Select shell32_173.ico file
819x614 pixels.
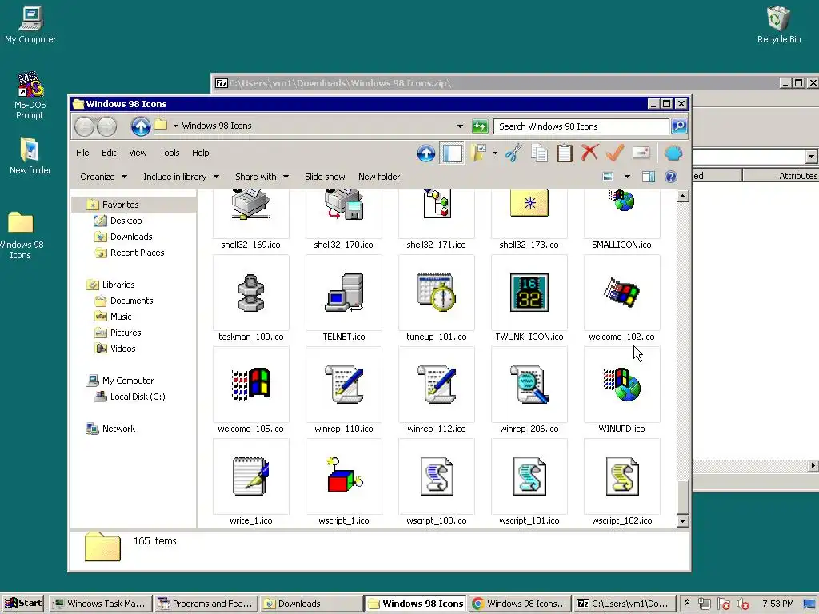pos(529,220)
